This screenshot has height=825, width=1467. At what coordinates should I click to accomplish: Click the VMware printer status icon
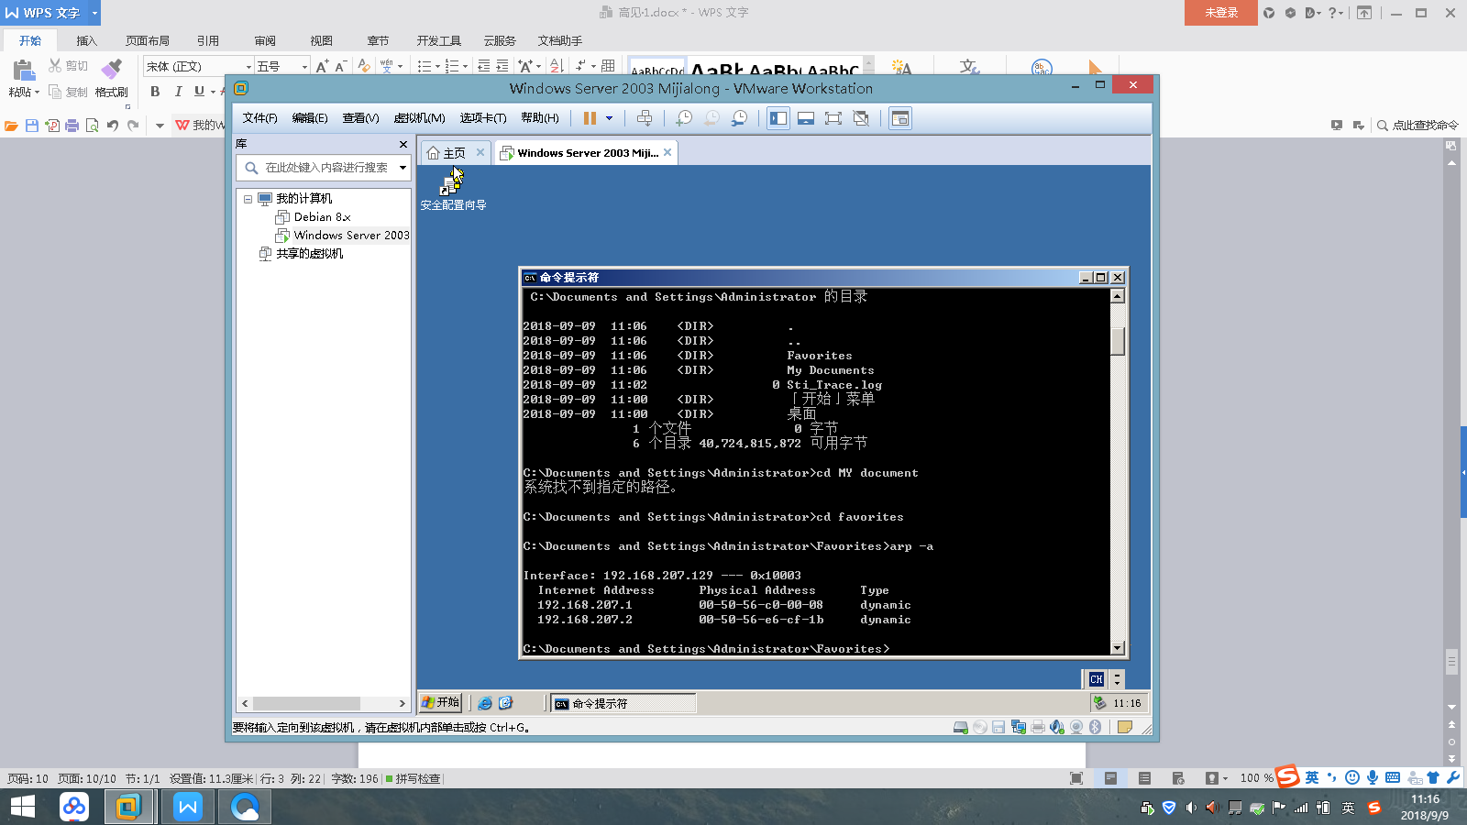pyautogui.click(x=1038, y=727)
